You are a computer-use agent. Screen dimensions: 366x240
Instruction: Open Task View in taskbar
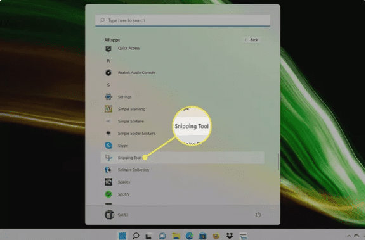point(149,236)
